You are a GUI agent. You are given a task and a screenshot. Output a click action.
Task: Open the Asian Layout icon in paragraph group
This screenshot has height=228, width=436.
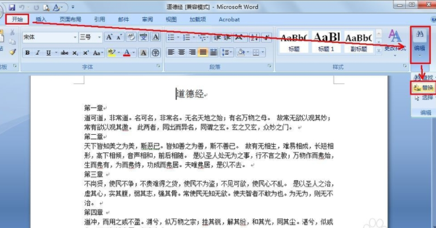(239, 37)
